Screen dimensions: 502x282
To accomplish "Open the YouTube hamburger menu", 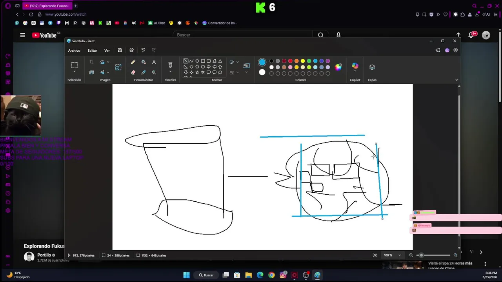I will click(22, 35).
